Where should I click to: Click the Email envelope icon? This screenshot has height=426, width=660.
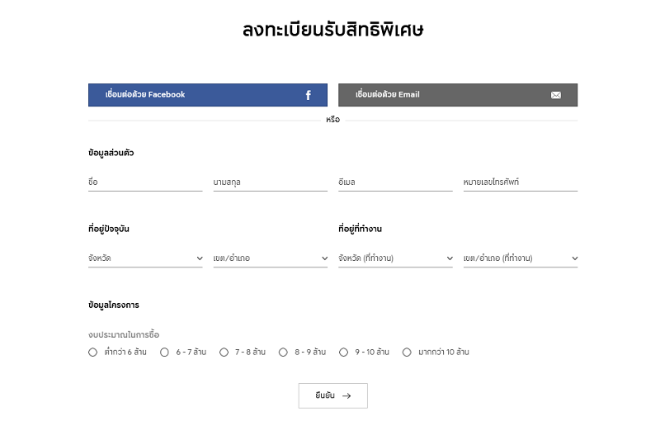coord(555,95)
